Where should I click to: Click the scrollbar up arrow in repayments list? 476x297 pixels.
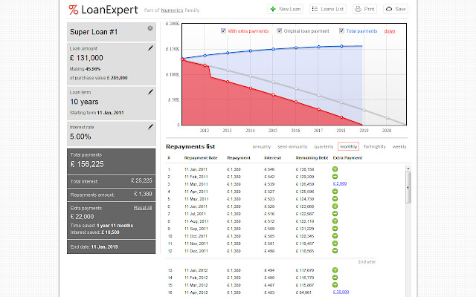pos(408,169)
